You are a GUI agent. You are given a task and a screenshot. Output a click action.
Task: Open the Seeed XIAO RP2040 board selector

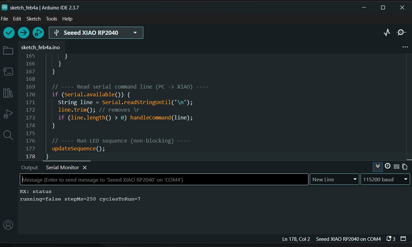[x=96, y=33]
